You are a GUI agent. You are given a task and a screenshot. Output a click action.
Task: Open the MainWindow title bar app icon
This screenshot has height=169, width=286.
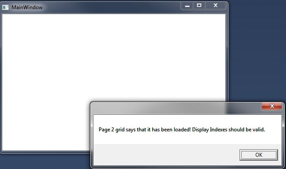tap(5, 7)
